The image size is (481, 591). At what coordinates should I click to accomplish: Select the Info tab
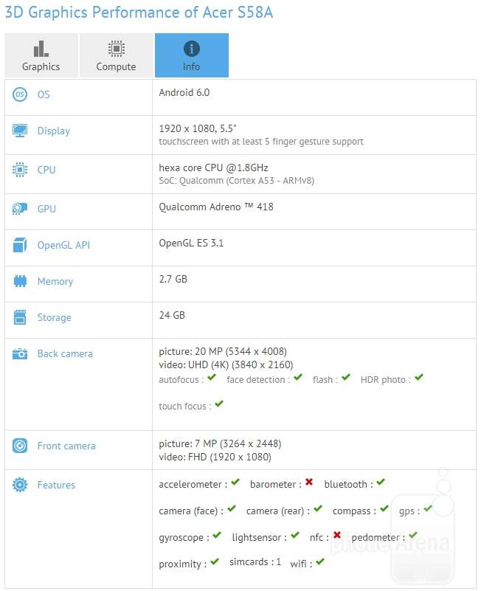[192, 55]
